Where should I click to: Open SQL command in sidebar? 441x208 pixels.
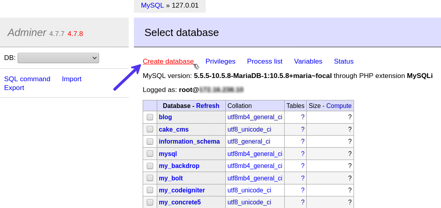point(27,79)
